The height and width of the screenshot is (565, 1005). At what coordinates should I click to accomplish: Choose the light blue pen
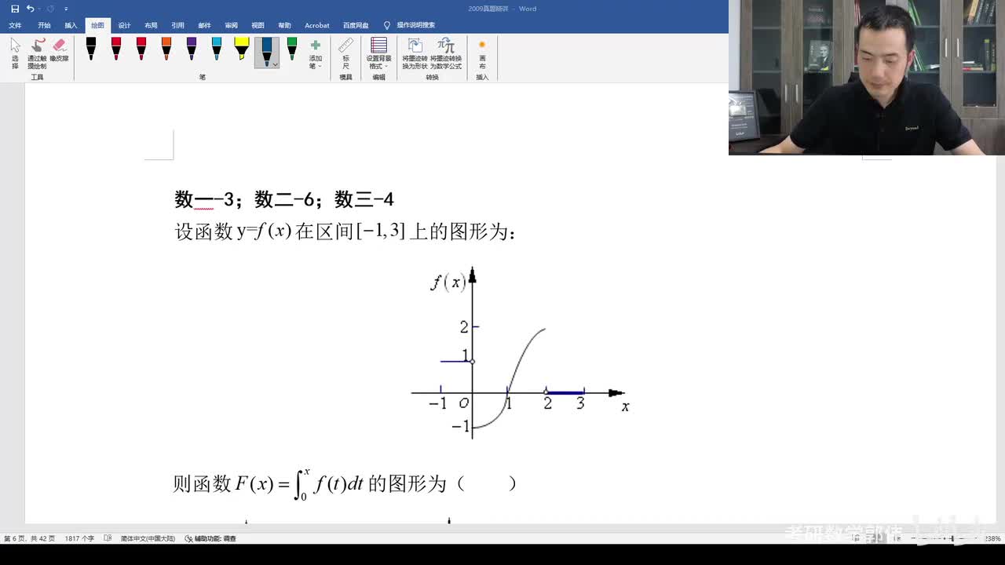pos(217,49)
